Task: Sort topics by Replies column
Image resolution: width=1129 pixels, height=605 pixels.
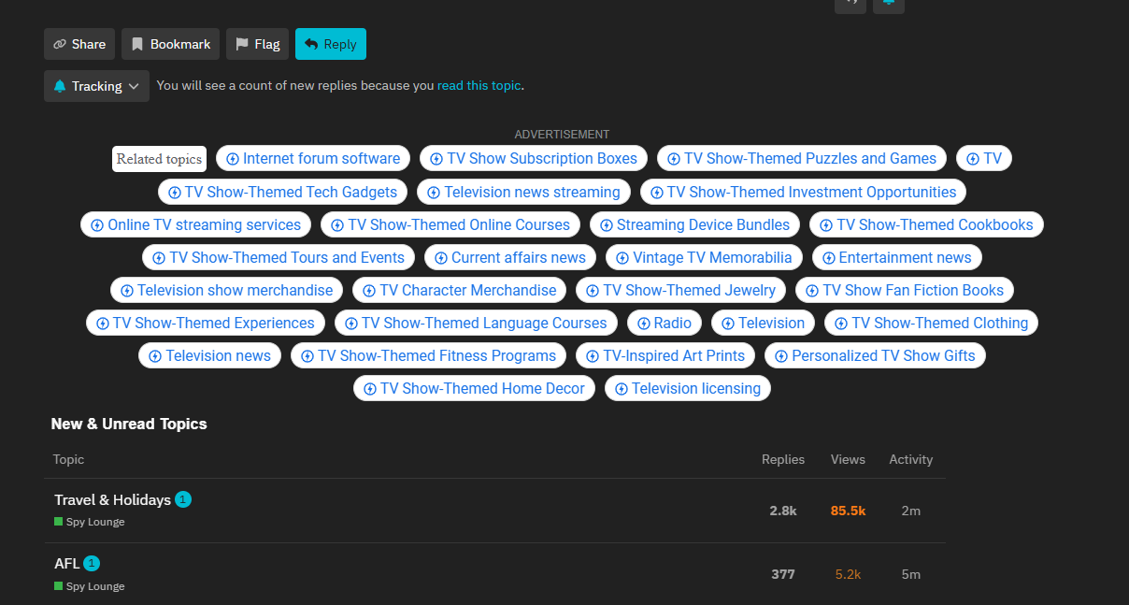Action: coord(782,459)
